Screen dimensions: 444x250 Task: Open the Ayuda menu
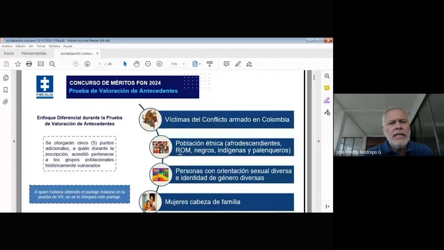[68, 46]
